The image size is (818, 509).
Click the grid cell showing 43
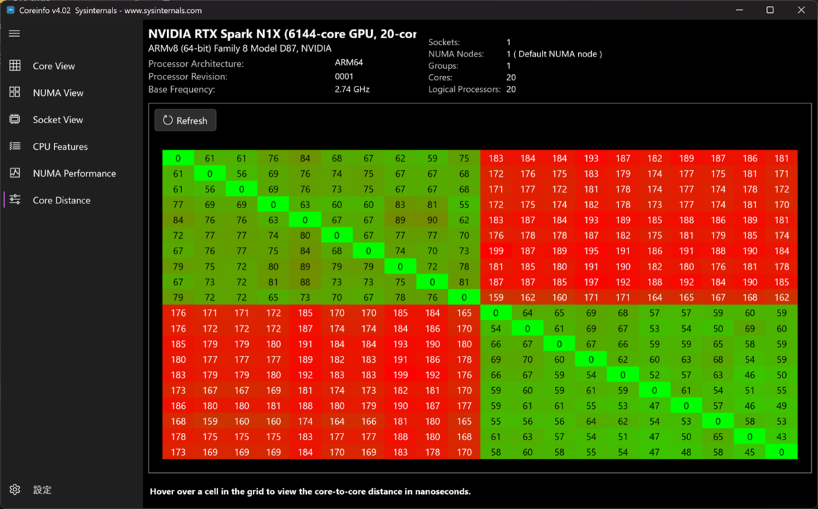coord(781,437)
